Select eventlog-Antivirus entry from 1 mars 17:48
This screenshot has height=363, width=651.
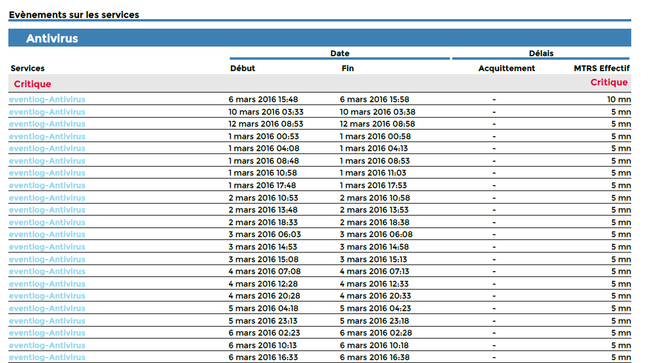(x=47, y=185)
